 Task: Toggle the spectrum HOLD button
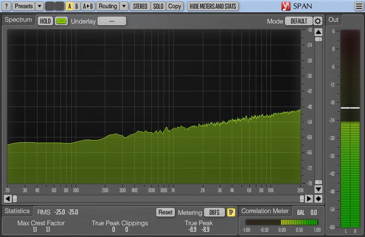[45, 21]
